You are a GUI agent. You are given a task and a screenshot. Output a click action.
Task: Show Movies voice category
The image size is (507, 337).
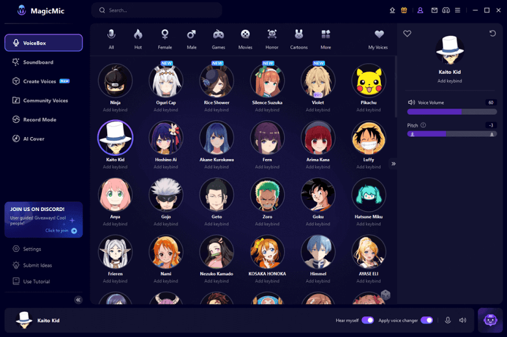(x=245, y=40)
